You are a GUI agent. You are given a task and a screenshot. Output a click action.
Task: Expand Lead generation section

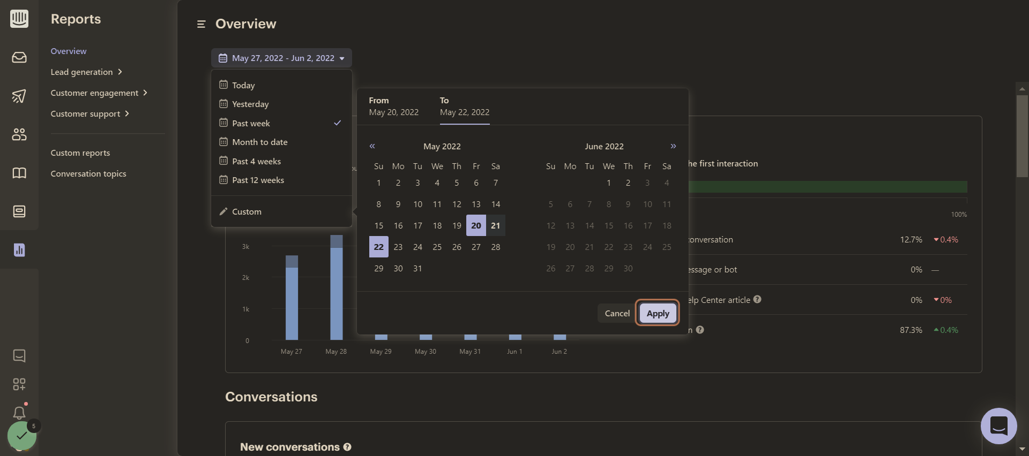pos(86,72)
